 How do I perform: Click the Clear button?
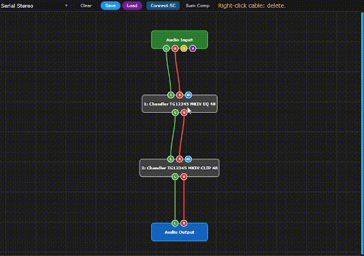[x=86, y=5]
